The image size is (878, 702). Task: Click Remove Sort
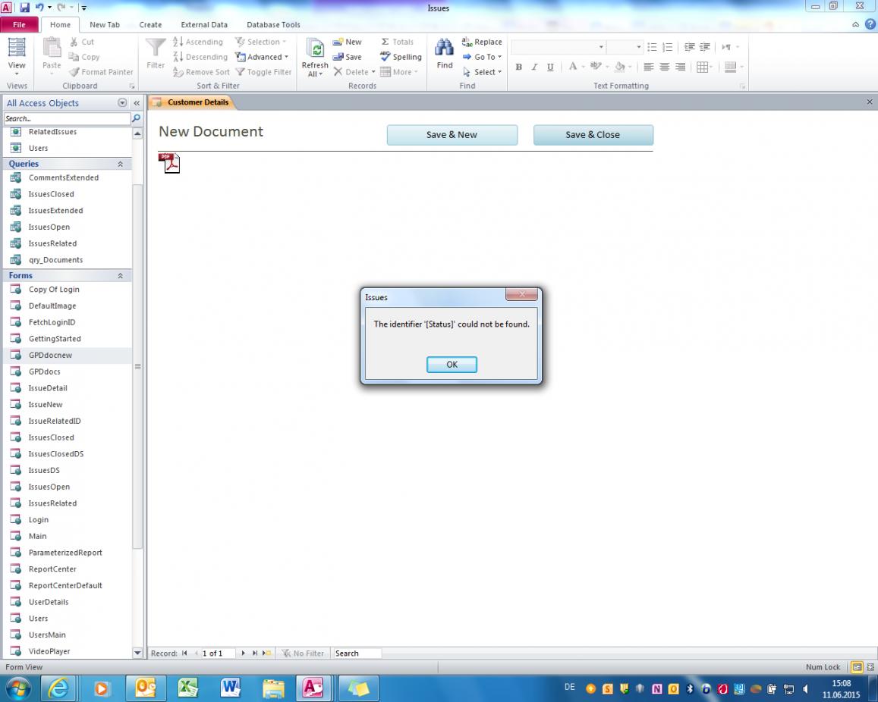tap(201, 72)
